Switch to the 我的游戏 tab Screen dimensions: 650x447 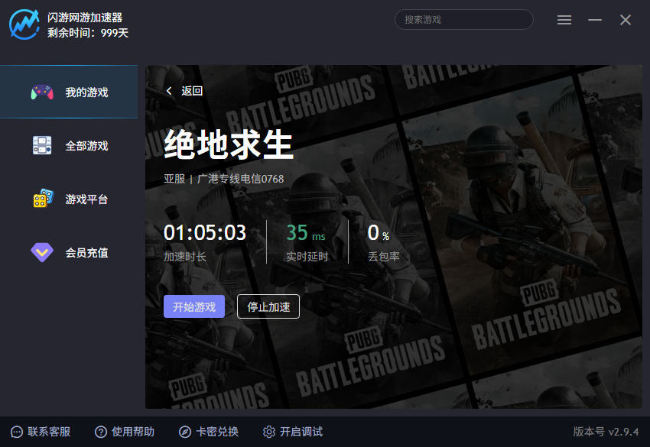69,92
